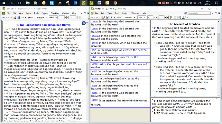Click the NET08 version link
The image size is (222, 124).
(x=95, y=100)
